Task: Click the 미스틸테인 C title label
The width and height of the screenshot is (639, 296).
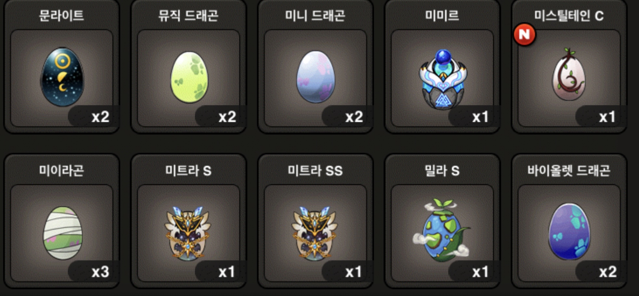Action: click(569, 15)
